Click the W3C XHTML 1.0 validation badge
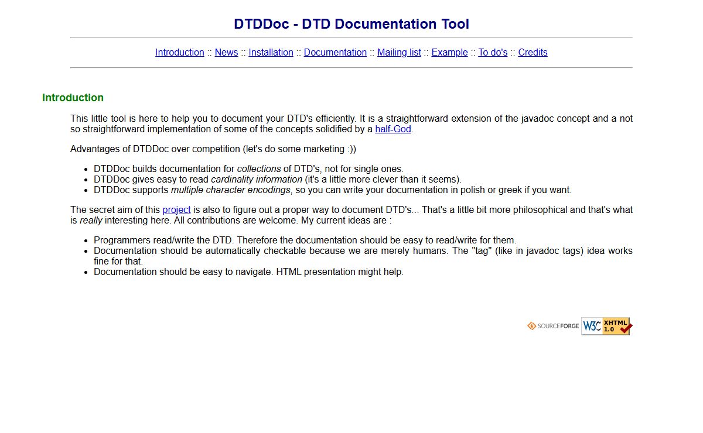Viewport: 703px width, 433px height. [607, 326]
